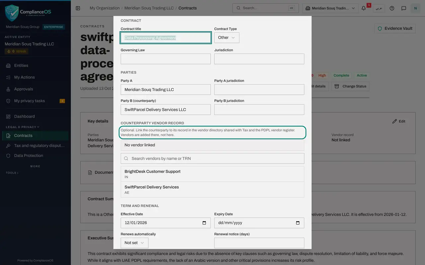The image size is (425, 265).
Task: Click the Tax and regulatory disputes gavel icon
Action: coord(8,146)
